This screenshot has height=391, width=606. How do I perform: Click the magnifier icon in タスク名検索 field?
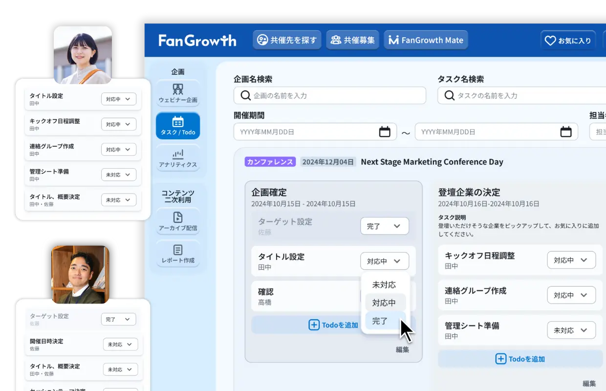pos(449,95)
